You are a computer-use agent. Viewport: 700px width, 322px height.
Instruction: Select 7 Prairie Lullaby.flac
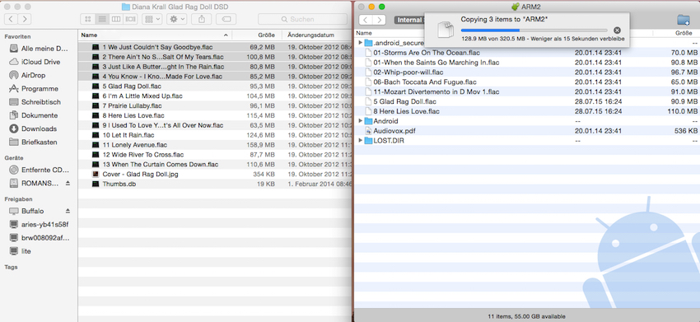[x=215, y=106]
